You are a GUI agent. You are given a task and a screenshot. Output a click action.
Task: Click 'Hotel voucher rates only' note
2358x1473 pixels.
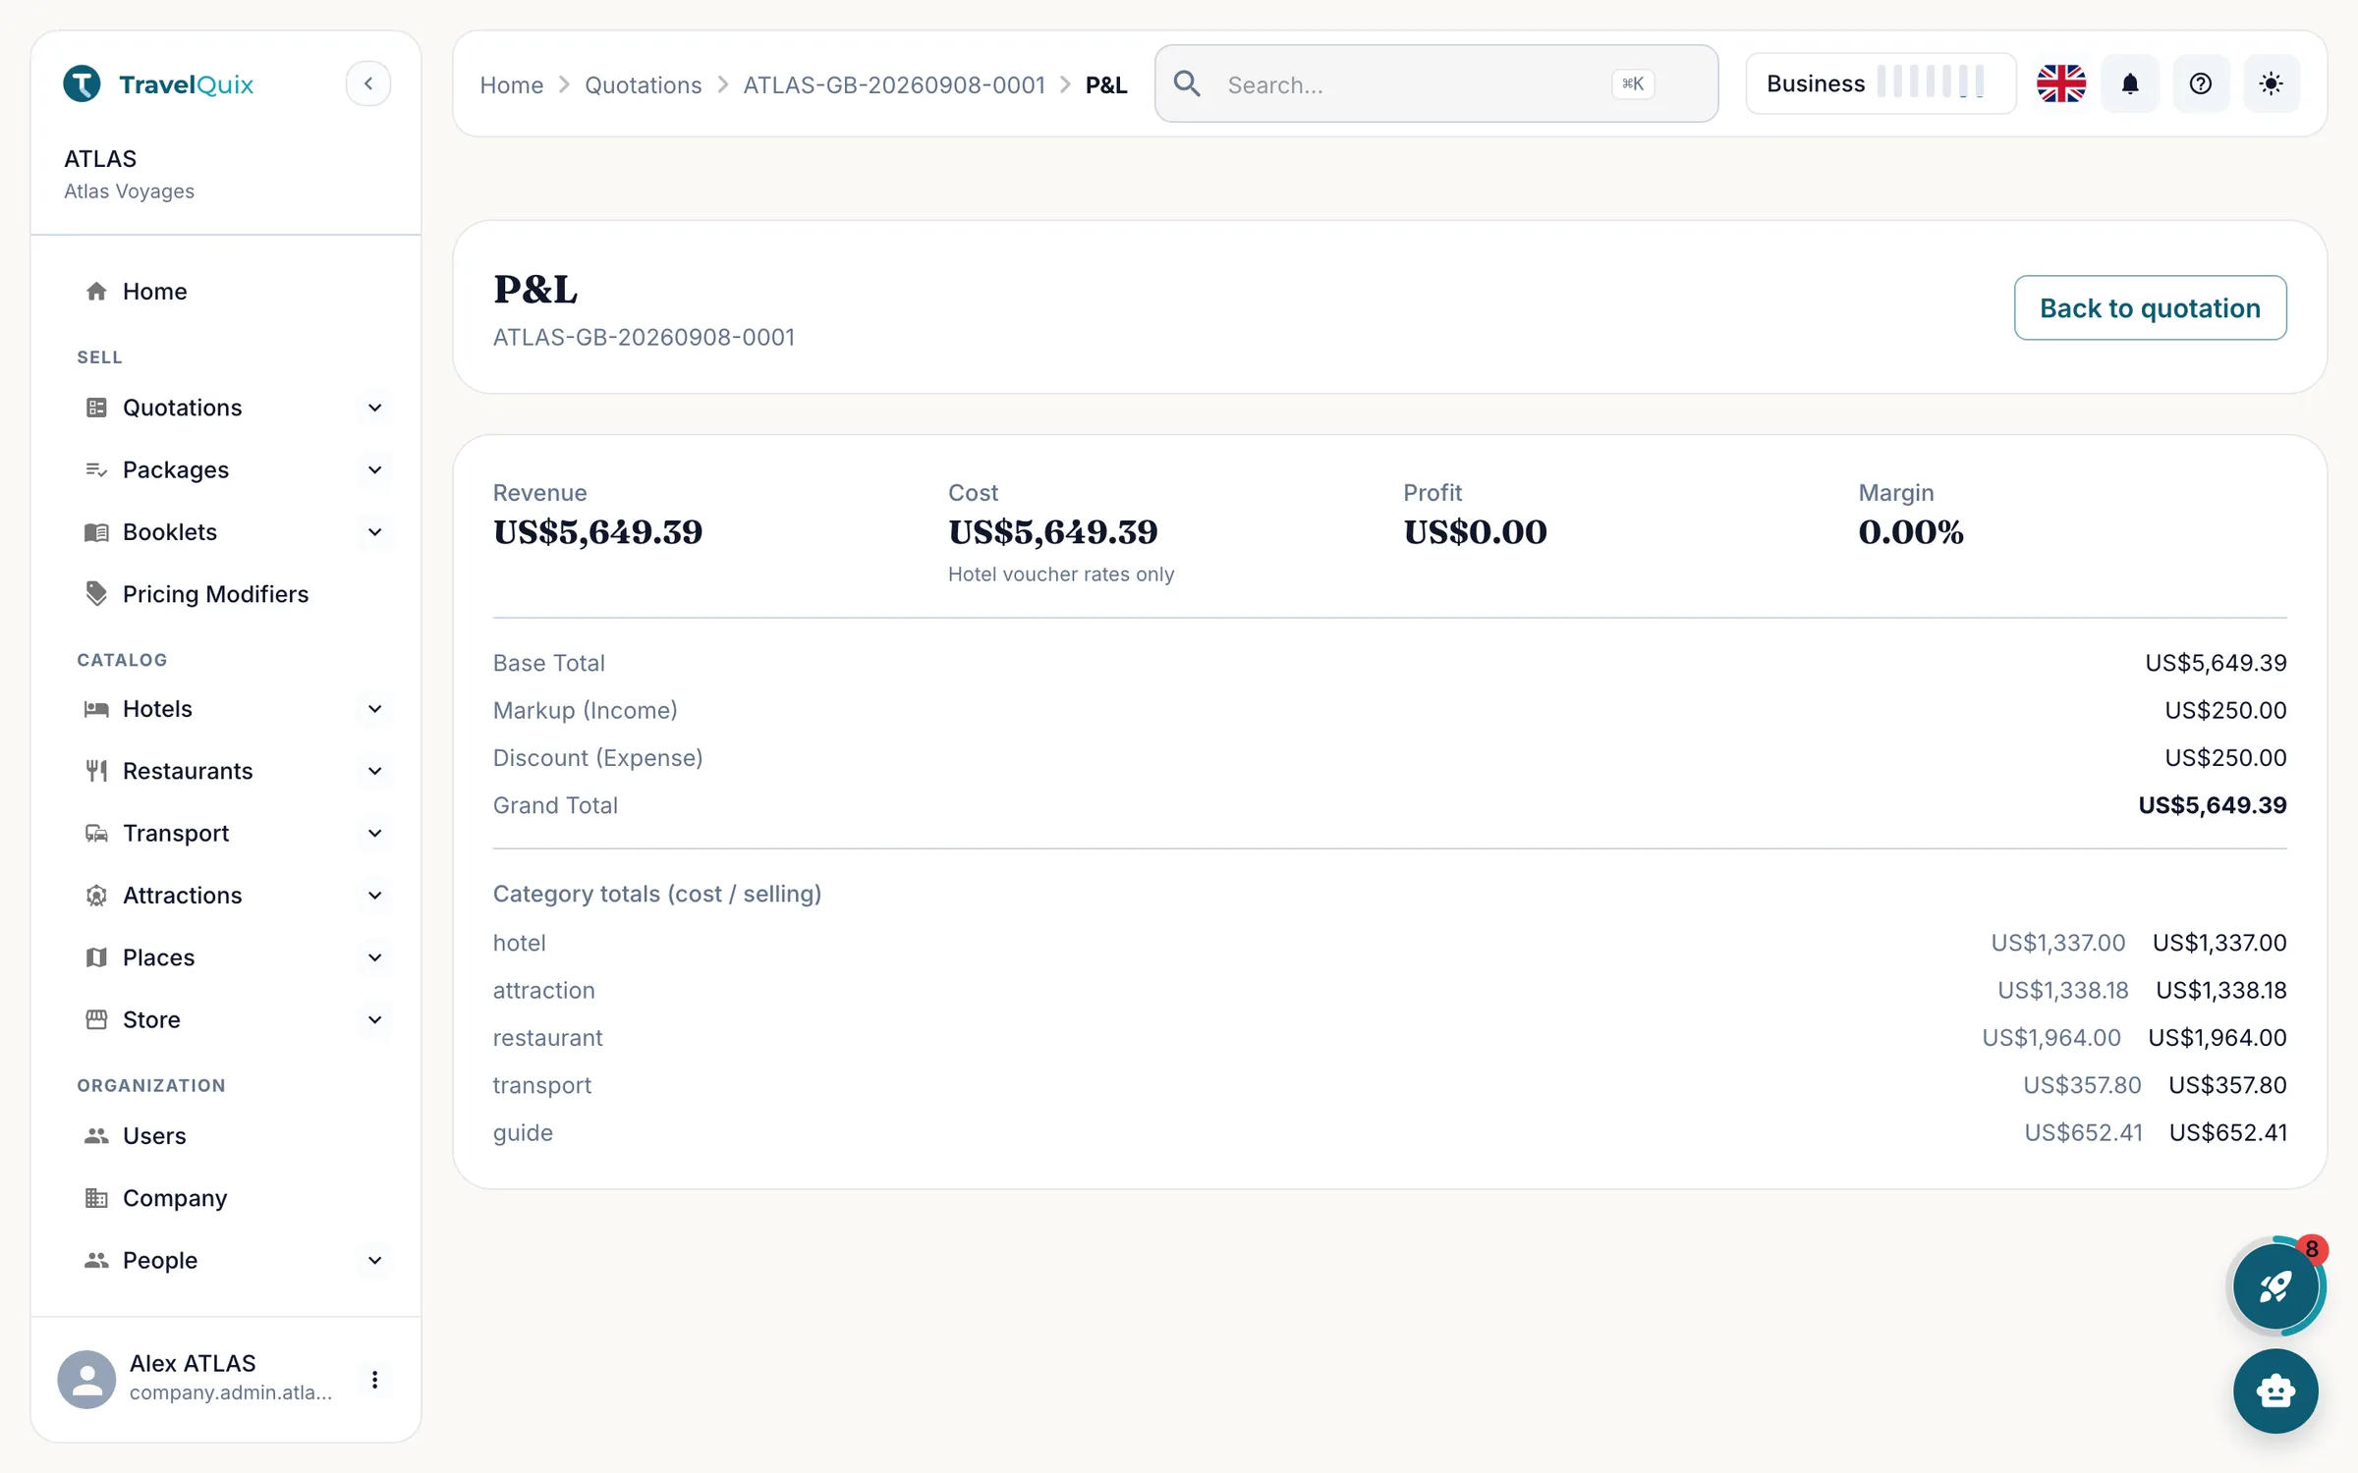point(1061,574)
